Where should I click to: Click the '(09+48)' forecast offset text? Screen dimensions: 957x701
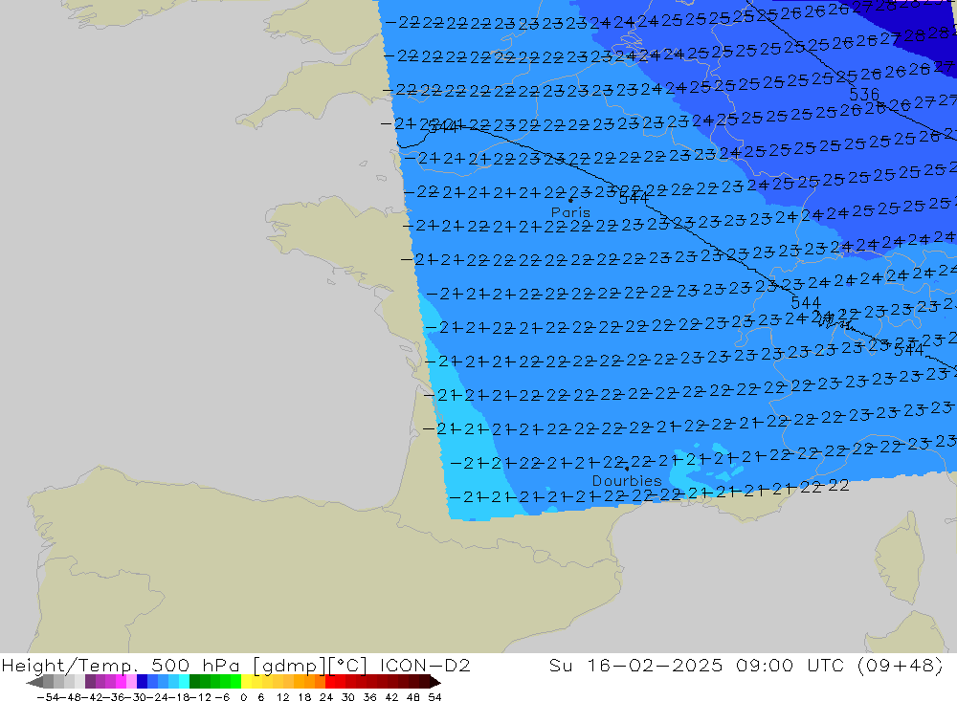coord(901,666)
